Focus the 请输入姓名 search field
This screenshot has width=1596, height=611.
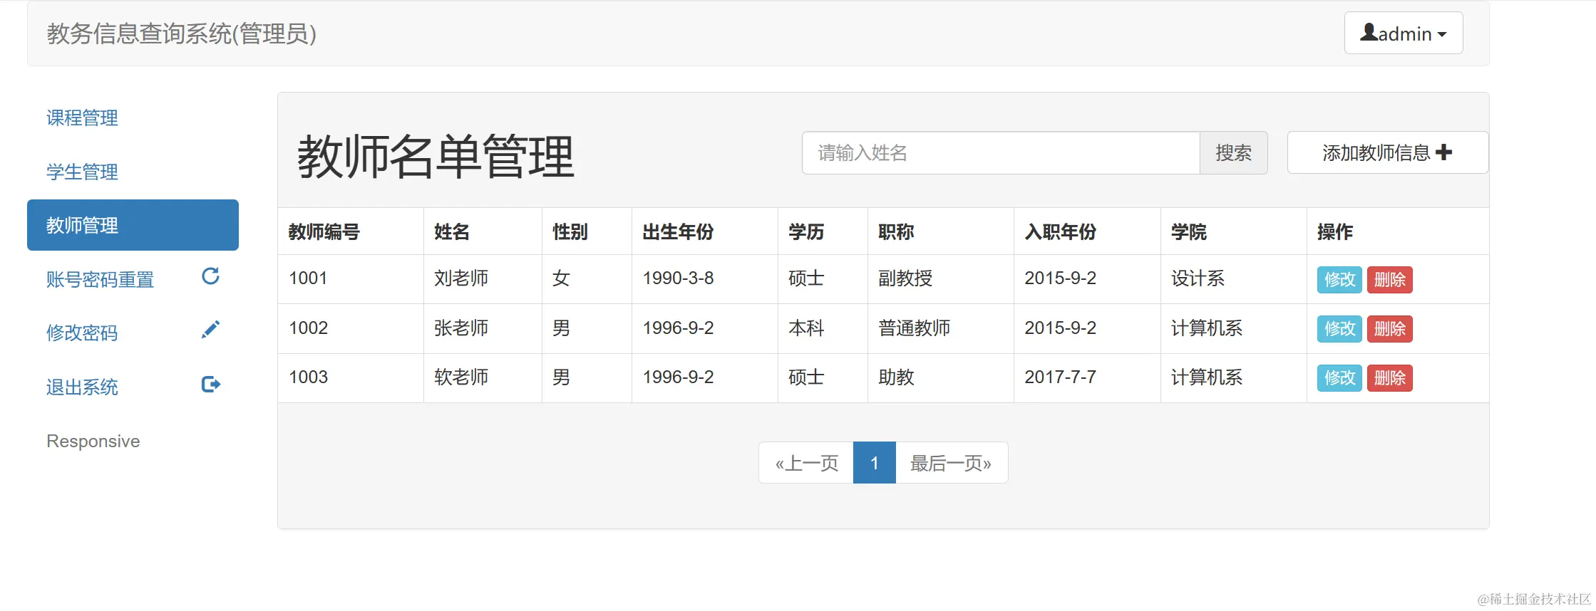[x=1001, y=152]
